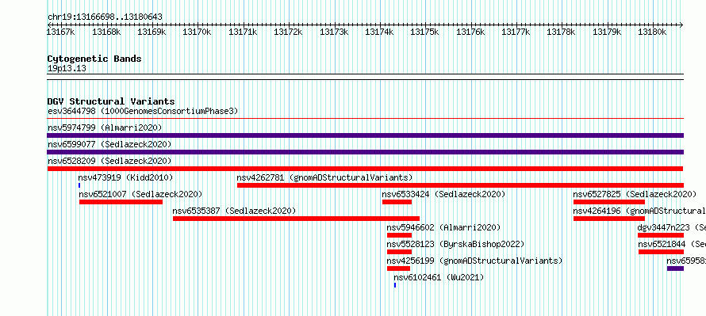Click the 13176k ruler label
Viewport: 706px width, 316px height.
(470, 32)
